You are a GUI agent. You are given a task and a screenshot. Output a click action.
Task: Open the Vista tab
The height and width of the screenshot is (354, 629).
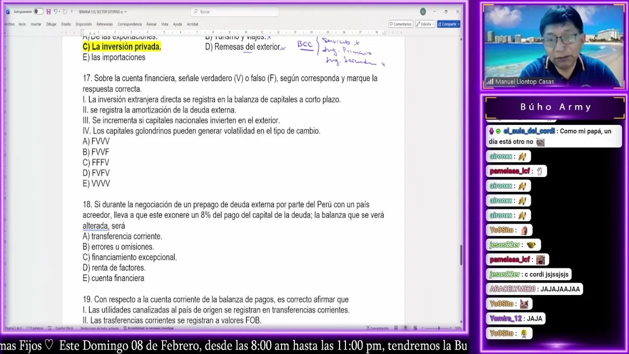(165, 24)
